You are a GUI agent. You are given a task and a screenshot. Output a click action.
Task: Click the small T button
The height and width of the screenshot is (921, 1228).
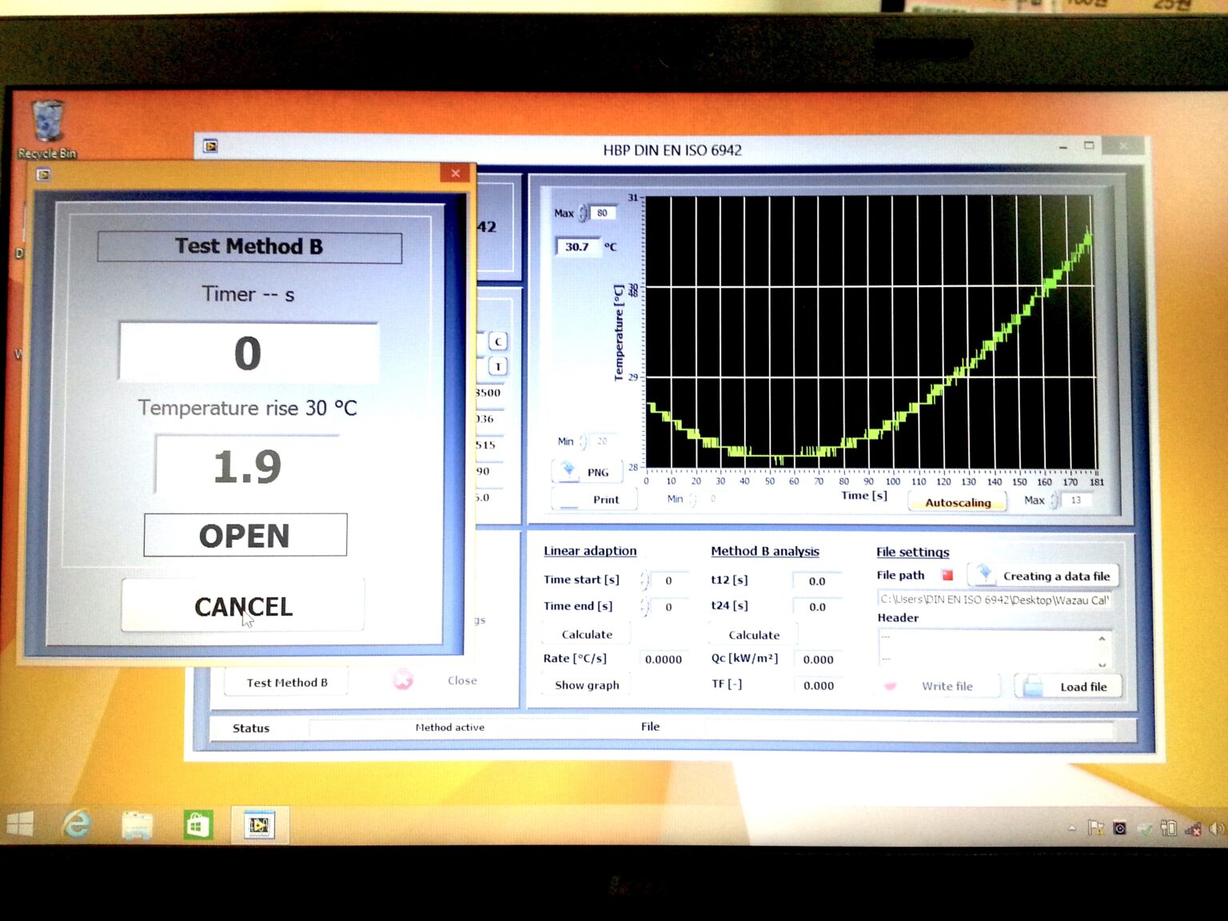498,367
